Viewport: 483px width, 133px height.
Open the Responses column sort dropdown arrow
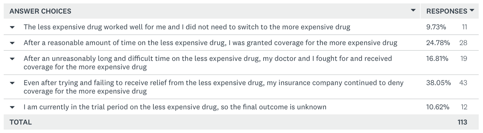[x=472, y=10]
